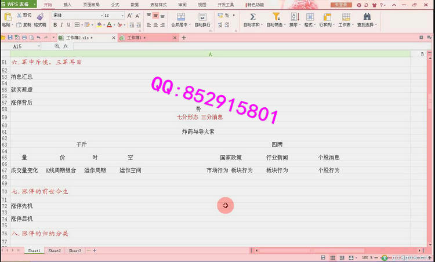Click the 复制 copy button
435x262 pixels.
click(x=24, y=25)
